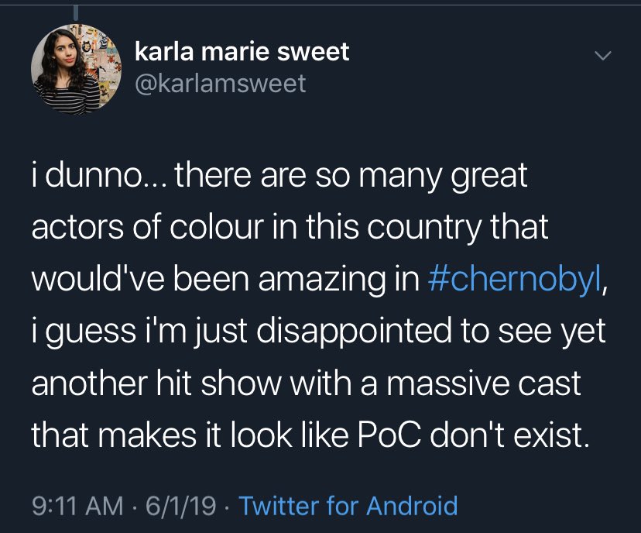Viewport: 641px width, 533px height.
Task: Click the tweet body text
Action: click(x=320, y=304)
